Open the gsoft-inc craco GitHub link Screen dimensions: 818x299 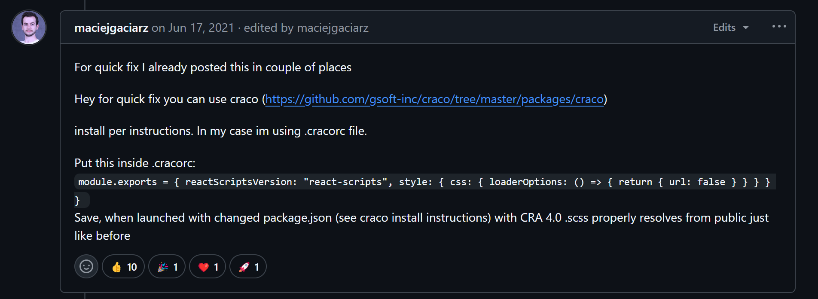(x=434, y=99)
